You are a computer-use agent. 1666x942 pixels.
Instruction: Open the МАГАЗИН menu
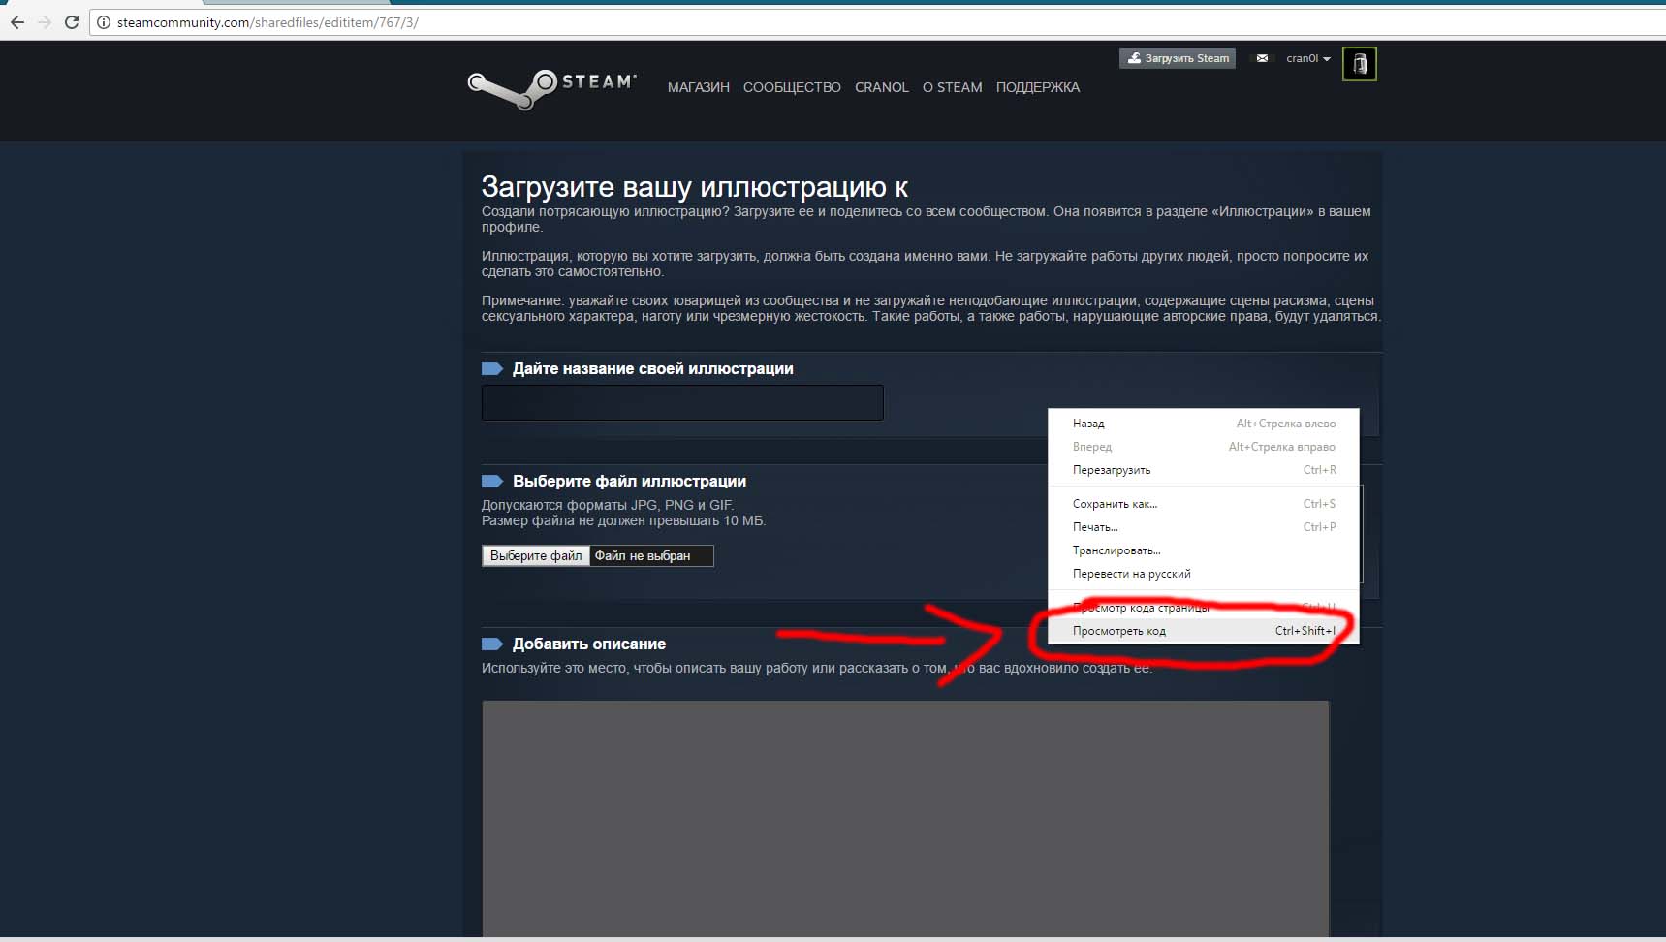(699, 87)
